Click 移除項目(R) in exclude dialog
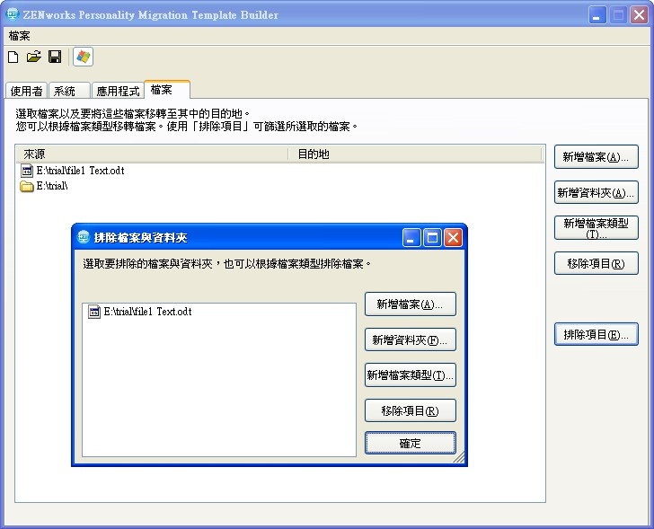654x529 pixels. click(x=411, y=411)
